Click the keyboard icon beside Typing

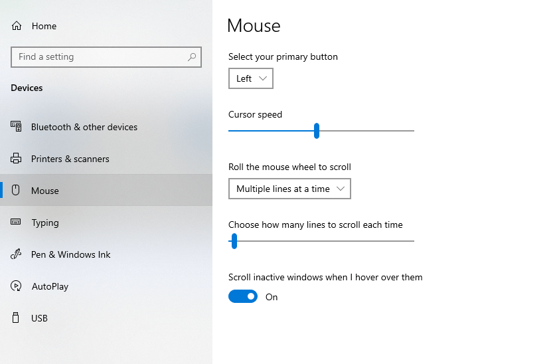pos(17,223)
